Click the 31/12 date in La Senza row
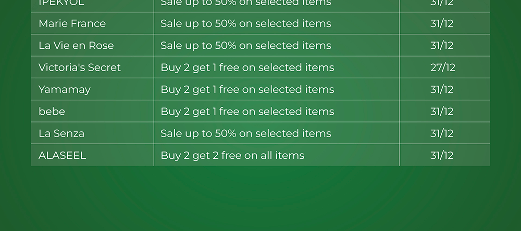The width and height of the screenshot is (521, 231). click(x=442, y=133)
